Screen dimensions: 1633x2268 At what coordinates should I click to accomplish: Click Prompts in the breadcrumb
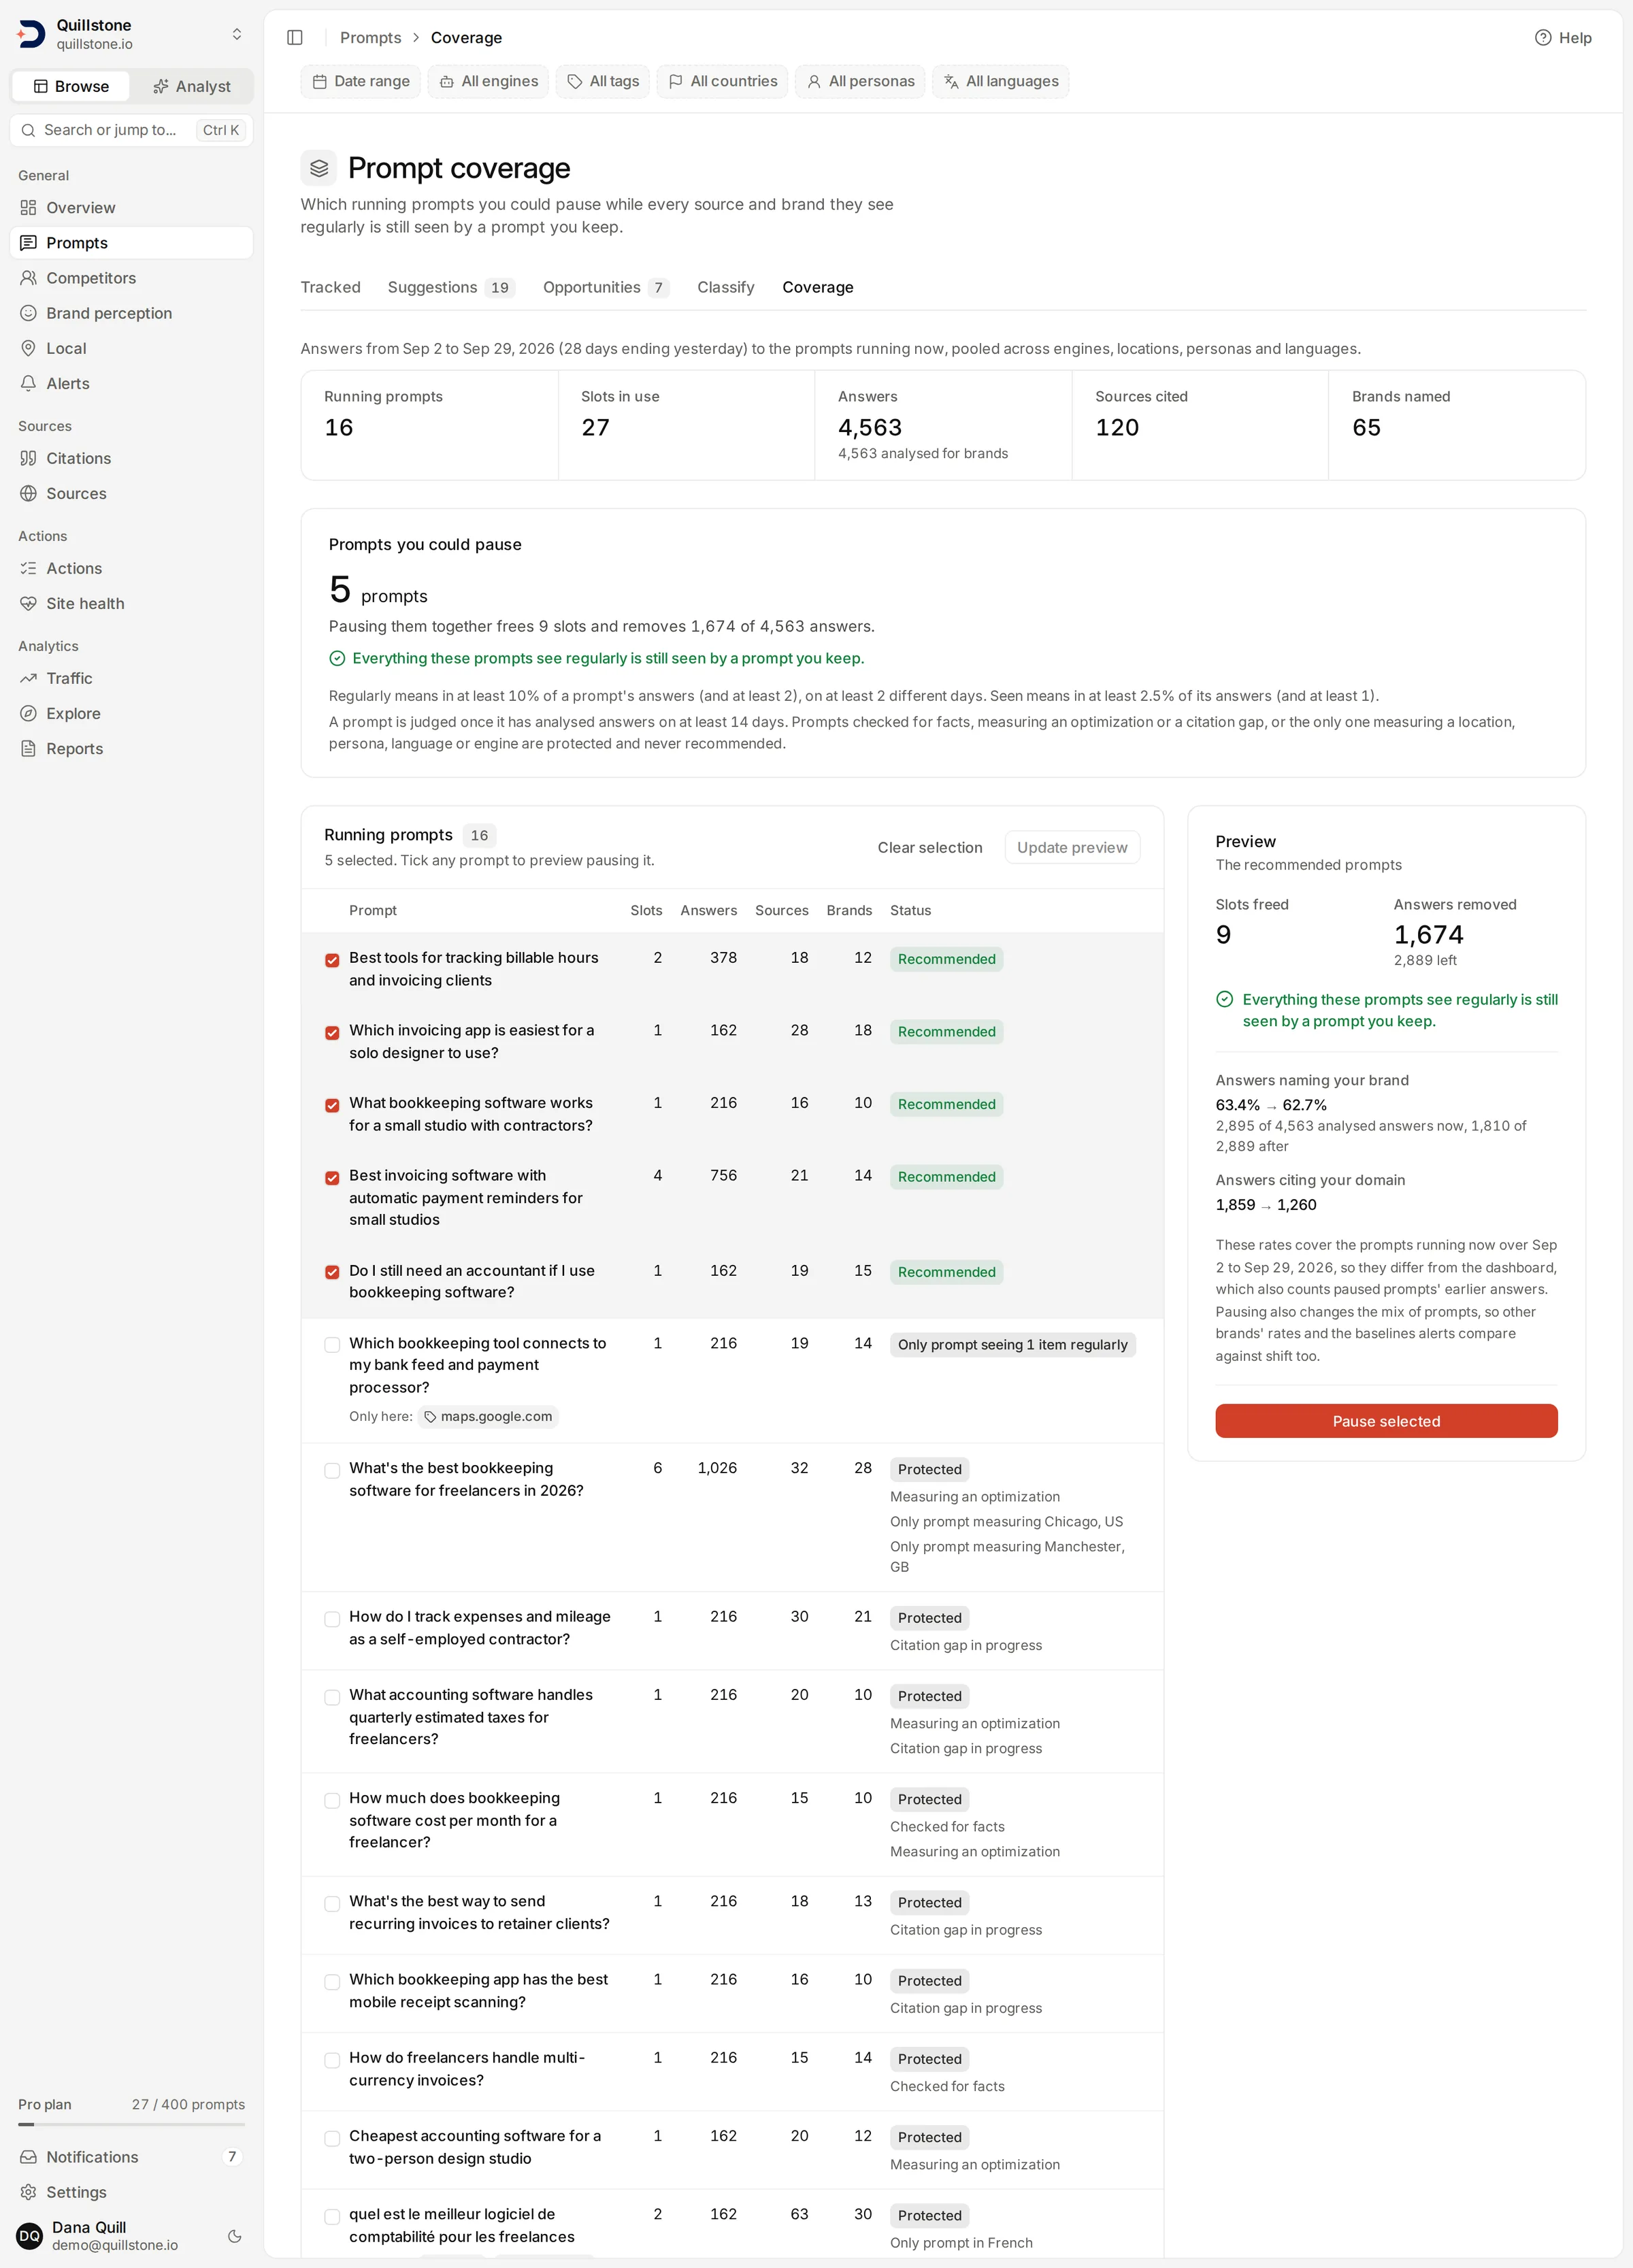[370, 38]
